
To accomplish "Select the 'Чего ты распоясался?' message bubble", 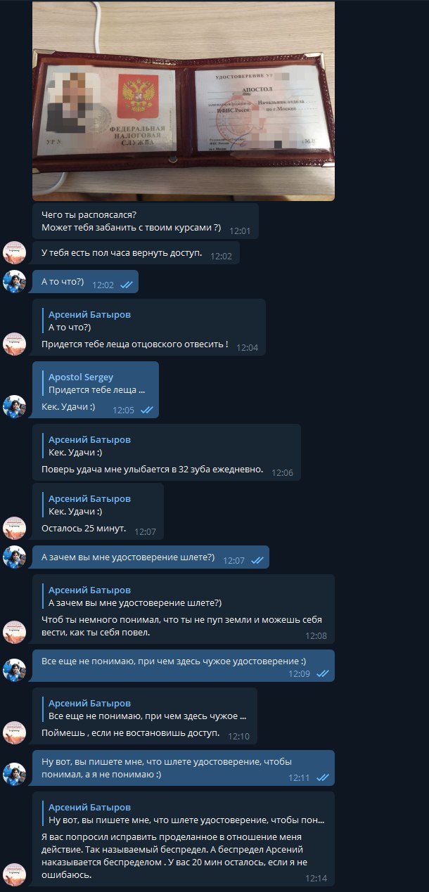I will [146, 221].
